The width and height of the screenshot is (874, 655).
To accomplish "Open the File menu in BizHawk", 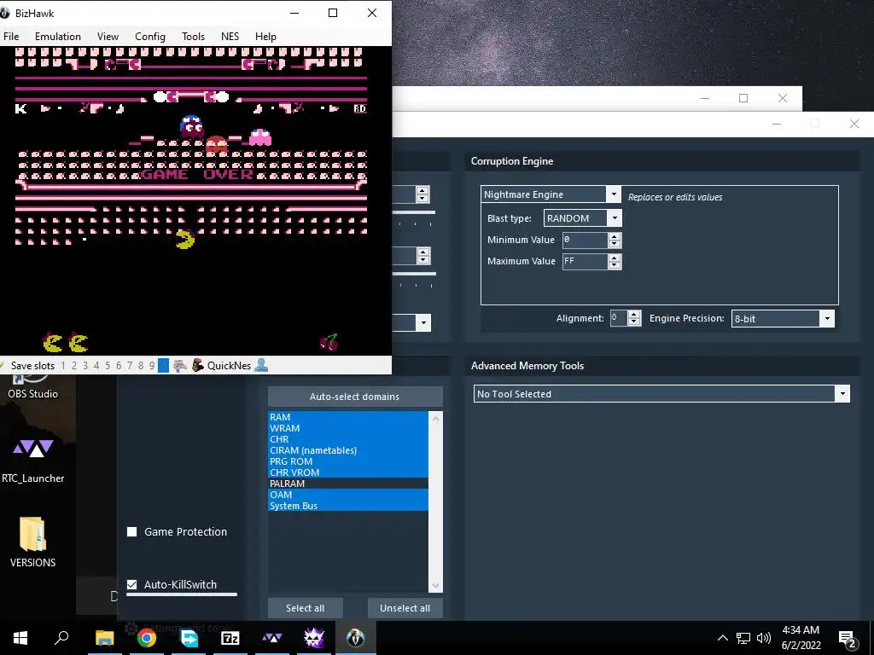I will click(x=11, y=36).
